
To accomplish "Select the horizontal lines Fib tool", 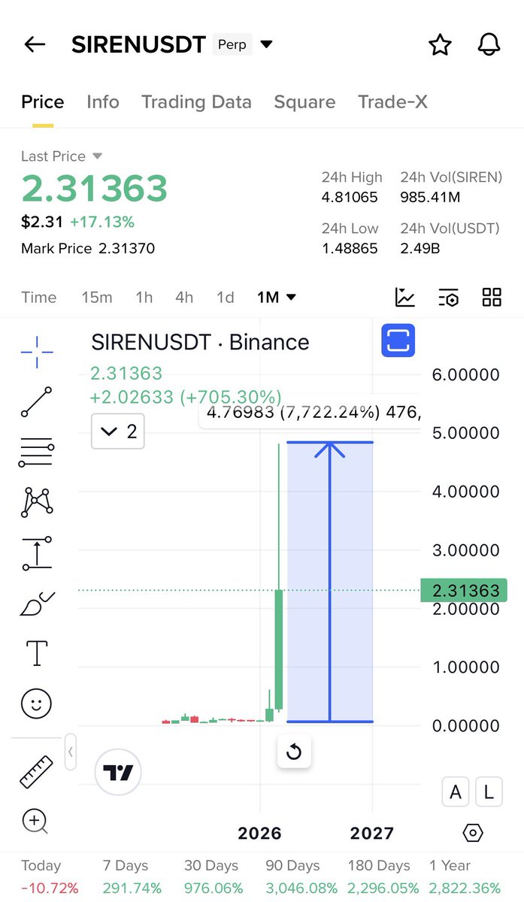I will 37,453.
